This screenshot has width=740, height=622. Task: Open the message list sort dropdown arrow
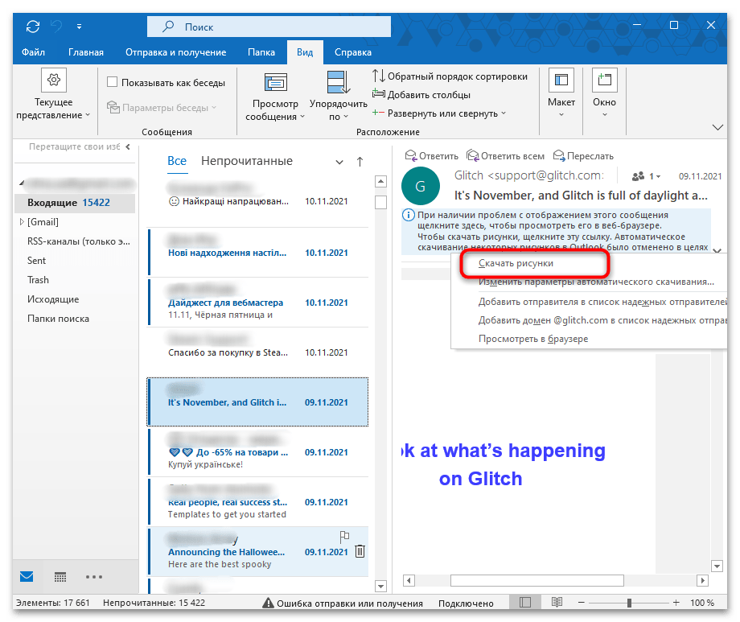[339, 162]
